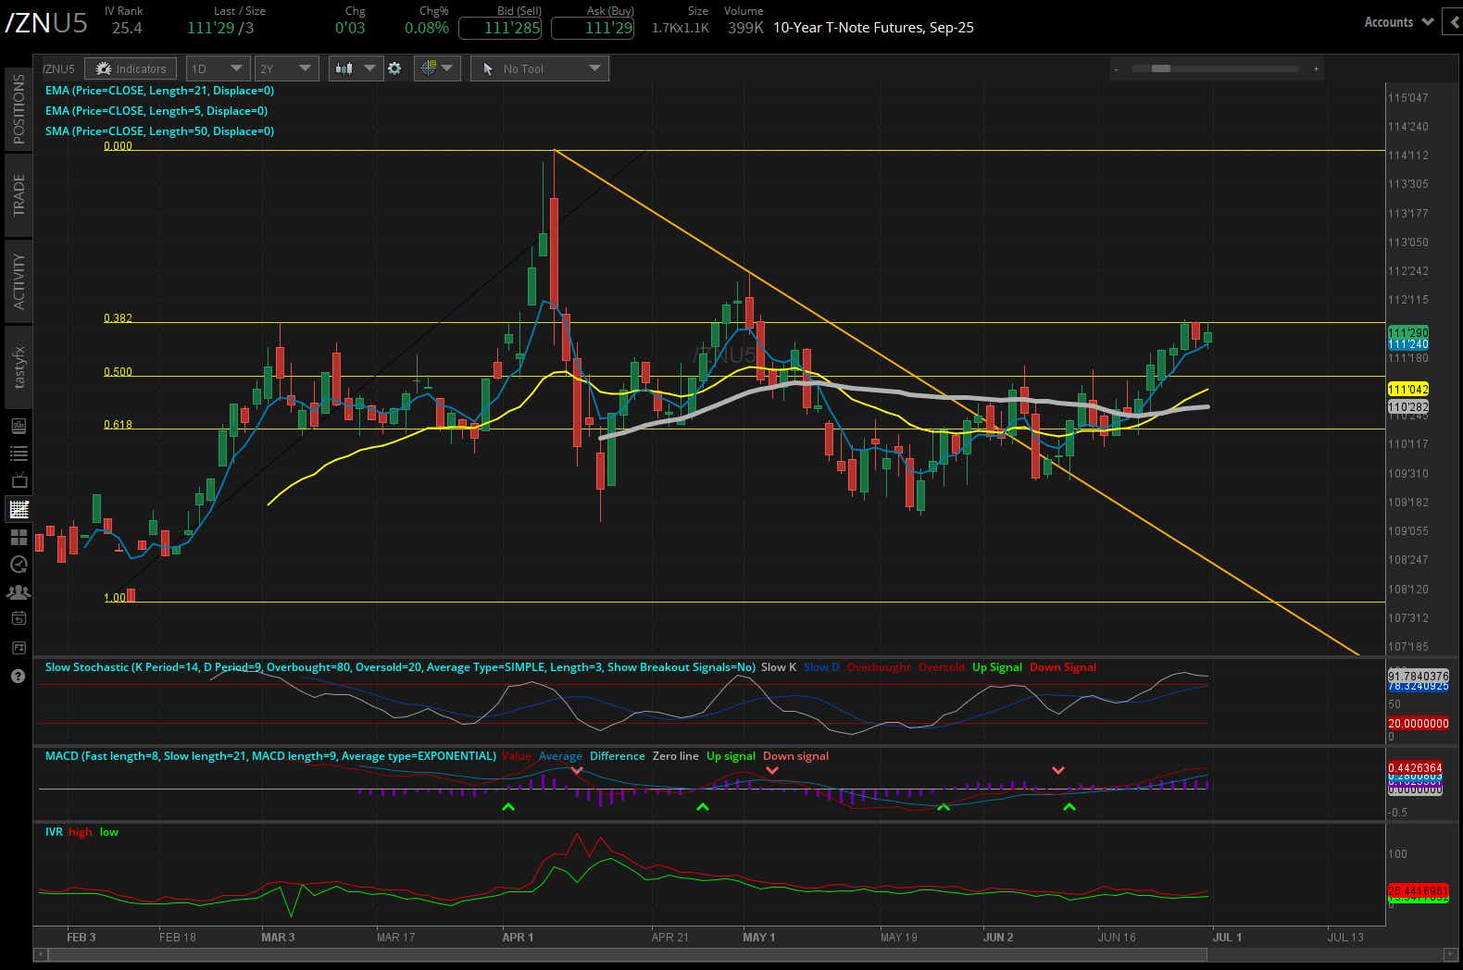Click the zoom-in plus on zoom bar
The image size is (1463, 970).
pyautogui.click(x=1316, y=68)
